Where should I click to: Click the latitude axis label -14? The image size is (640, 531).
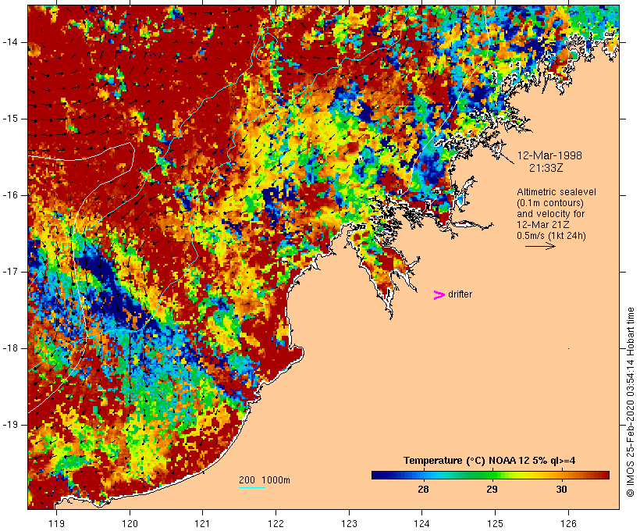pyautogui.click(x=10, y=42)
